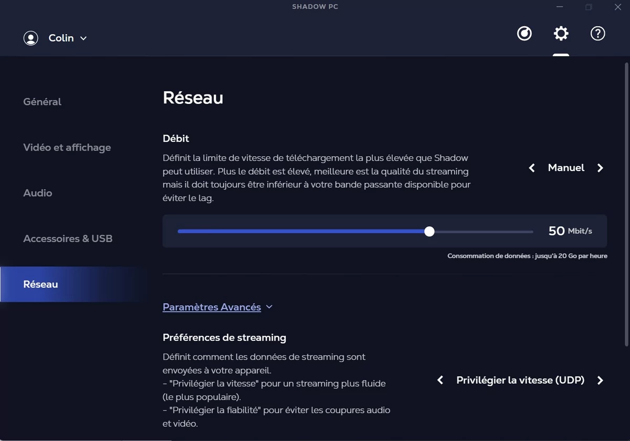This screenshot has width=630, height=441.
Task: Click the Préférences de streaming title
Action: (224, 338)
